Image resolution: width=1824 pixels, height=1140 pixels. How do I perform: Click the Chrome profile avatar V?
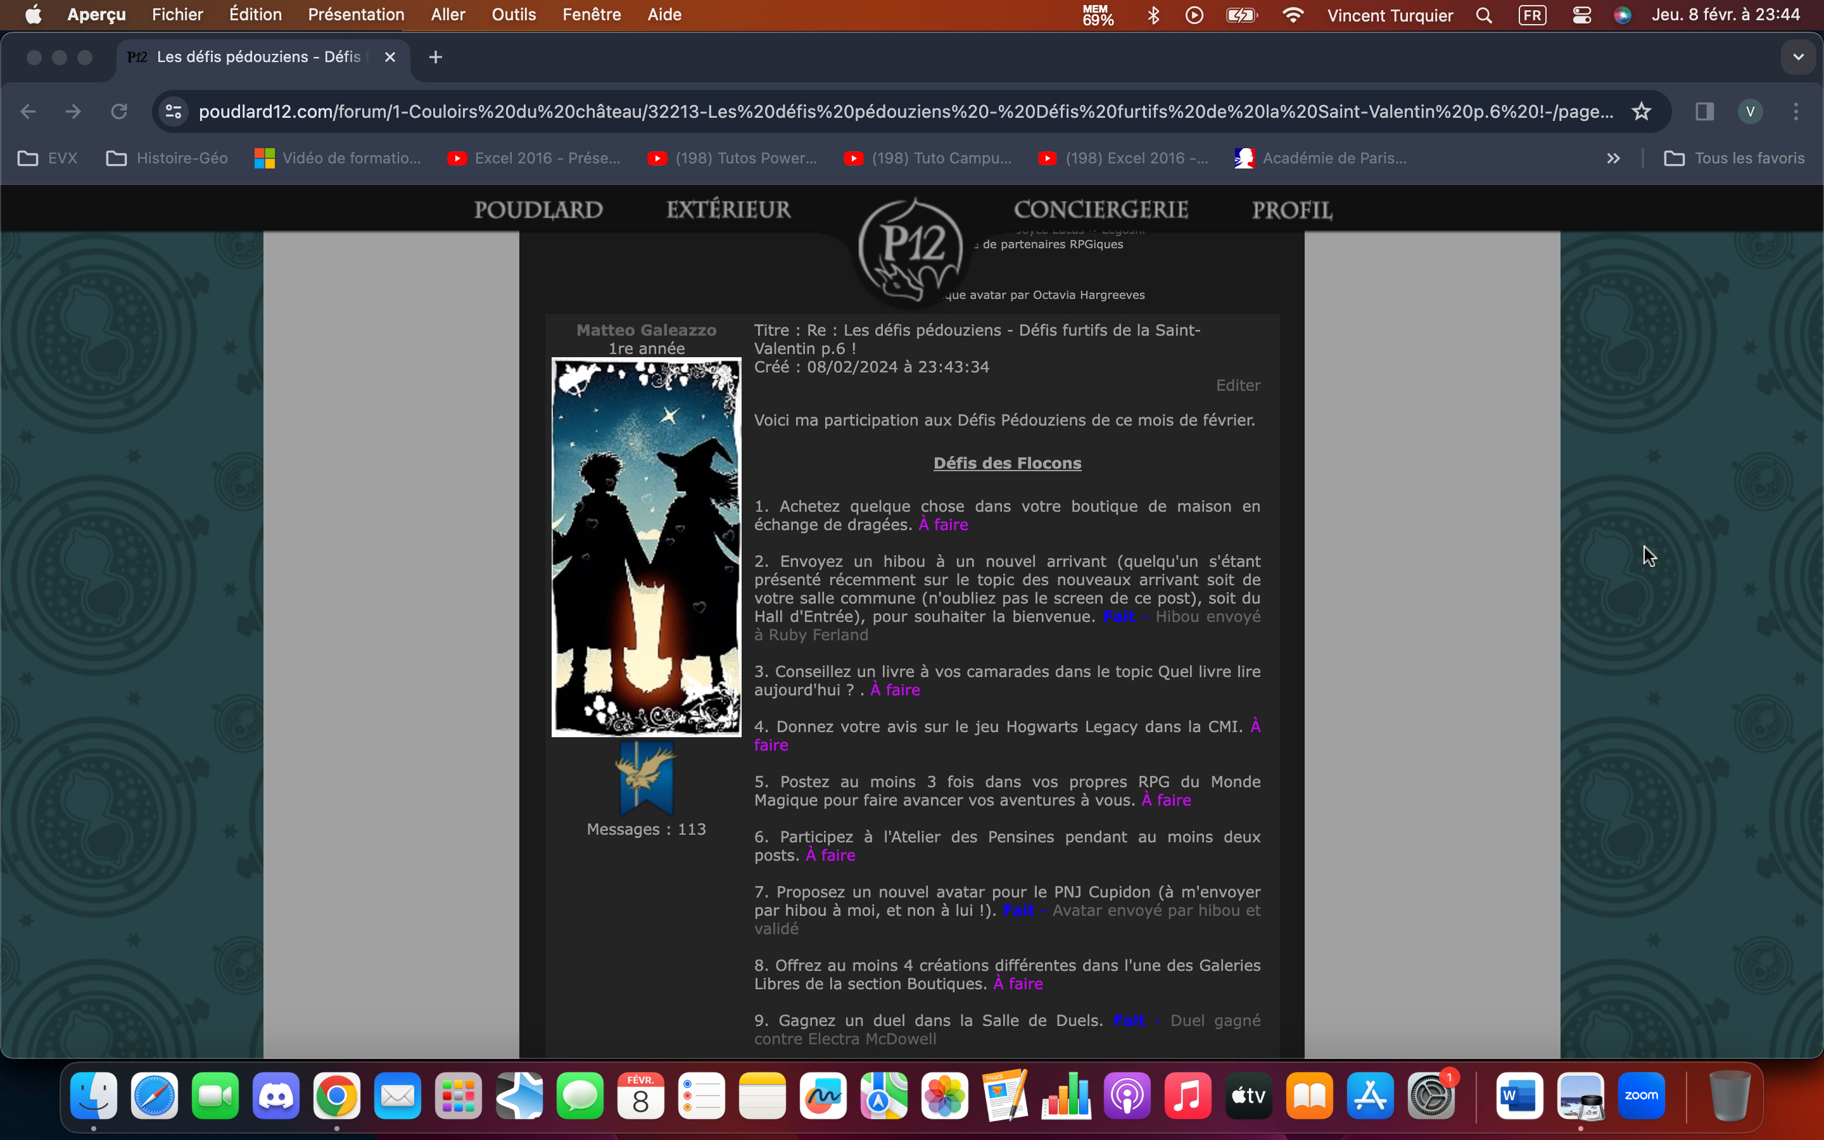(1749, 111)
